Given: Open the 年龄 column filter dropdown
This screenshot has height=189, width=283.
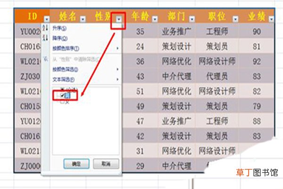Looking at the screenshot, I should [155, 19].
